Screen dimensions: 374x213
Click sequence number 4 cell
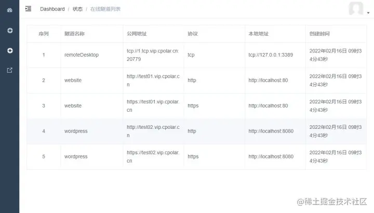pyautogui.click(x=44, y=131)
